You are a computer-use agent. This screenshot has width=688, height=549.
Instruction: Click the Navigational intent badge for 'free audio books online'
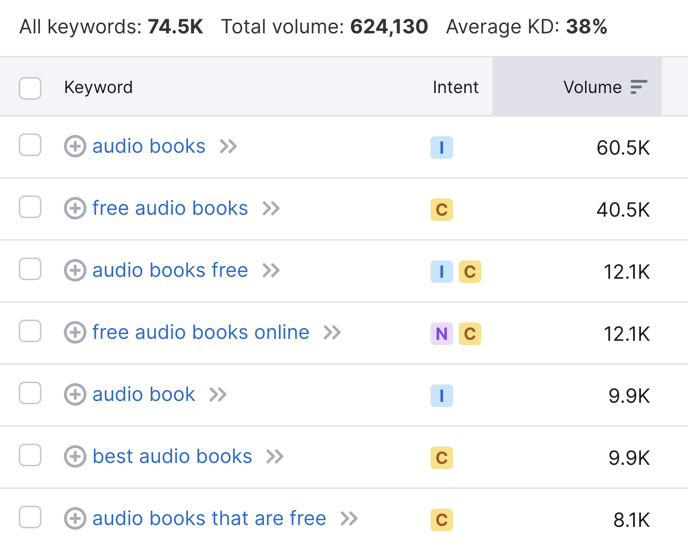pos(441,334)
